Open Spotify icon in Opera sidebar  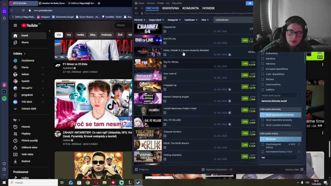click(4, 98)
